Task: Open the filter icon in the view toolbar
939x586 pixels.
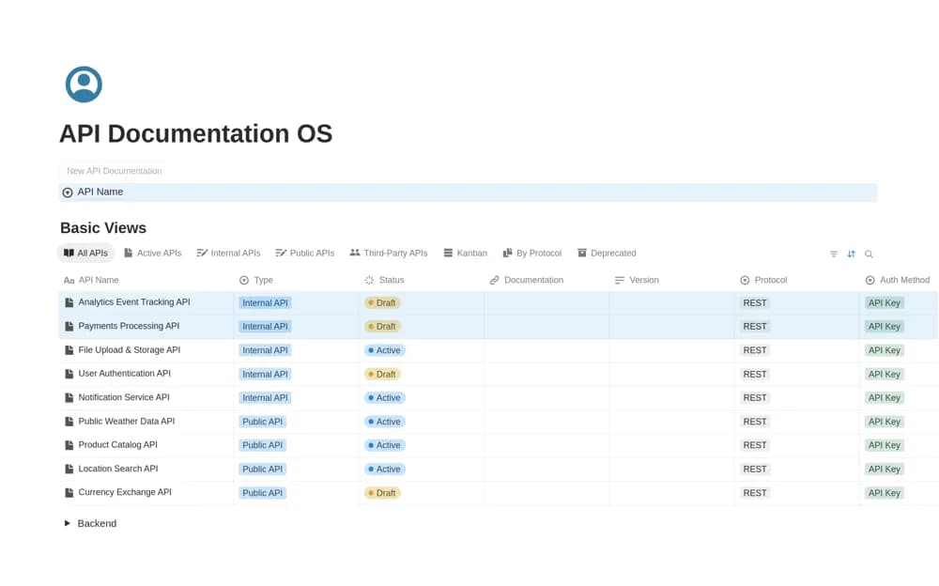Action: [x=833, y=254]
